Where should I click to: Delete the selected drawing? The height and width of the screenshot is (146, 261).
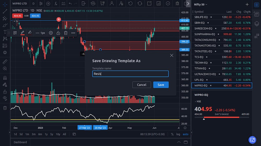[66, 33]
